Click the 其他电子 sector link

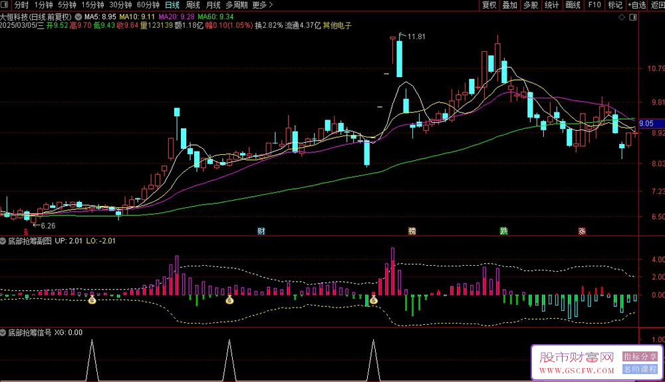click(x=337, y=25)
